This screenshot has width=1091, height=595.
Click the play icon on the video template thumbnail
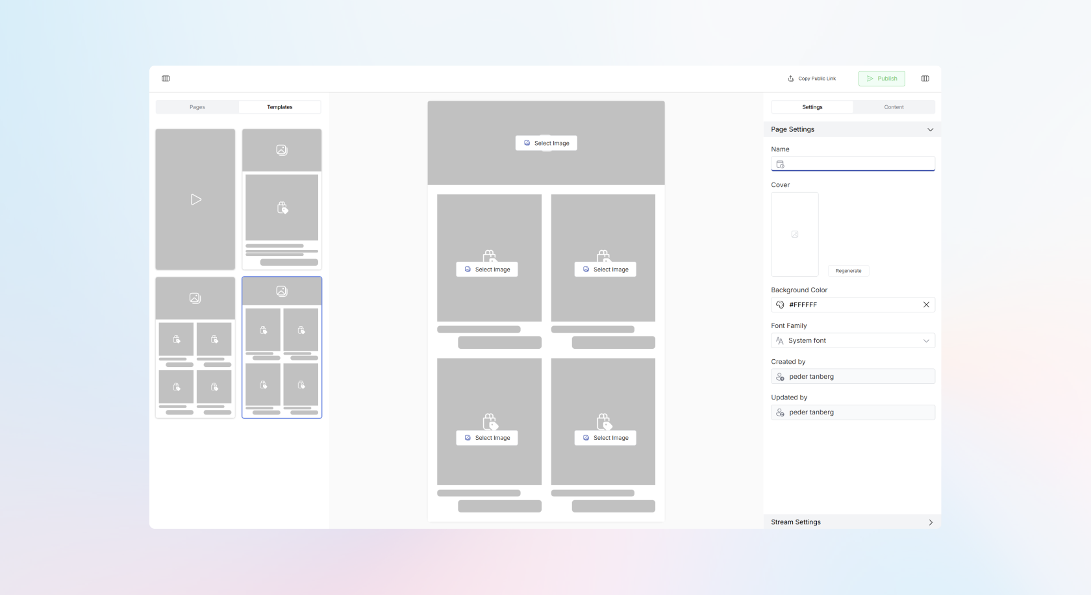pos(195,199)
